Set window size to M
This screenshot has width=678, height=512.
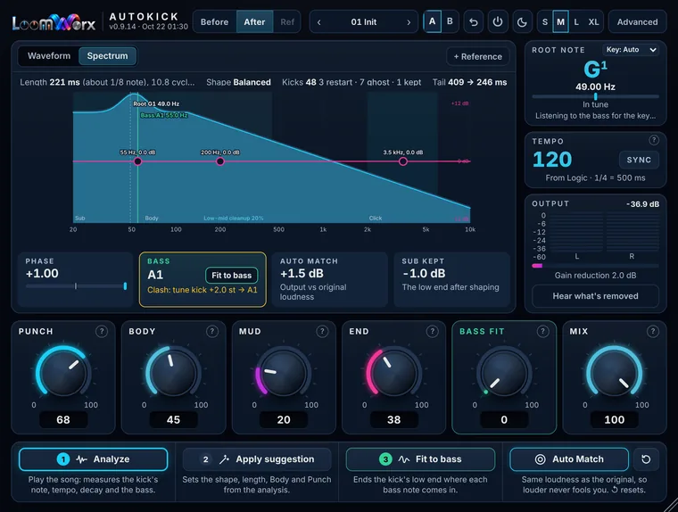(560, 21)
